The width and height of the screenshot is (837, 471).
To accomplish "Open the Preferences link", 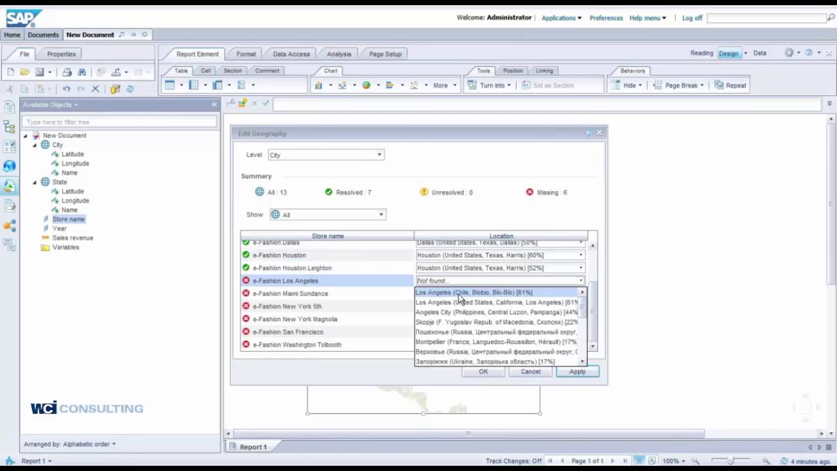I will (x=606, y=18).
